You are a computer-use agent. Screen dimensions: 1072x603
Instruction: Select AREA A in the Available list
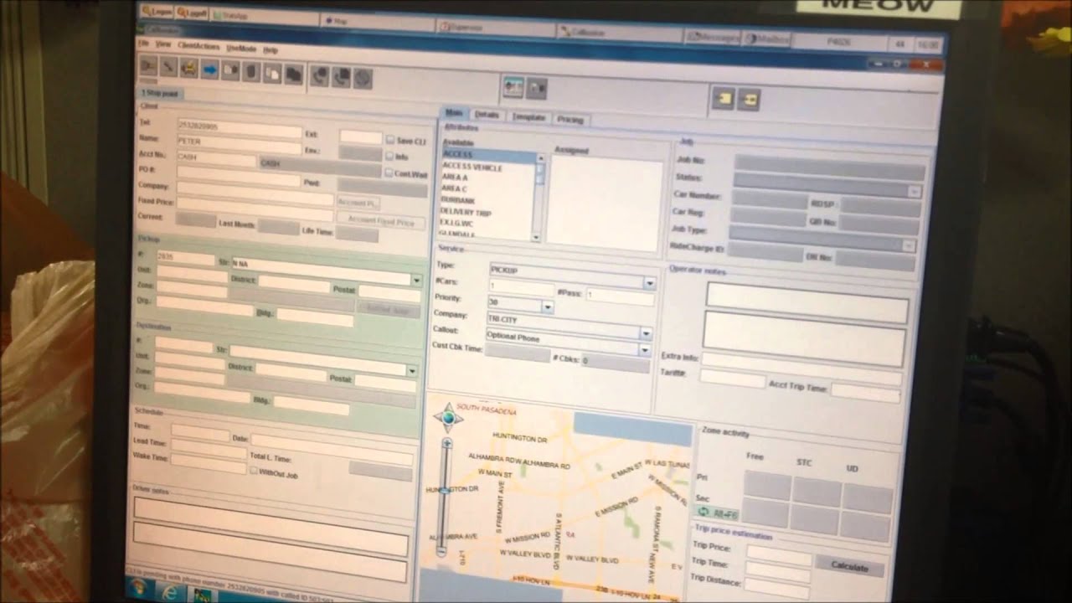pos(455,178)
